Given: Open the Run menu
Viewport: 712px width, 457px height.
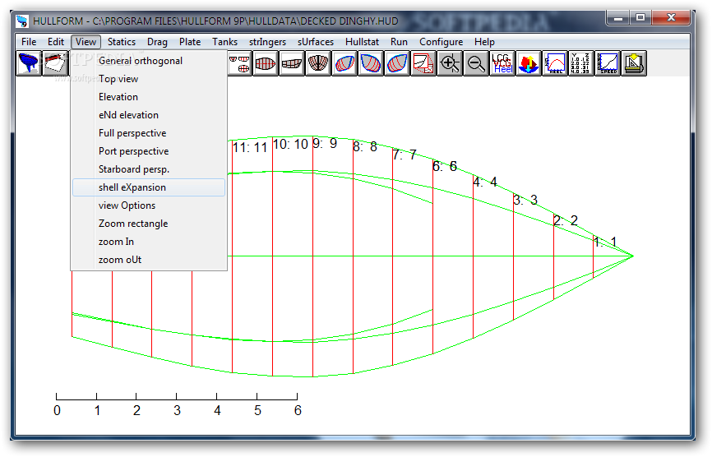Looking at the screenshot, I should (x=399, y=42).
